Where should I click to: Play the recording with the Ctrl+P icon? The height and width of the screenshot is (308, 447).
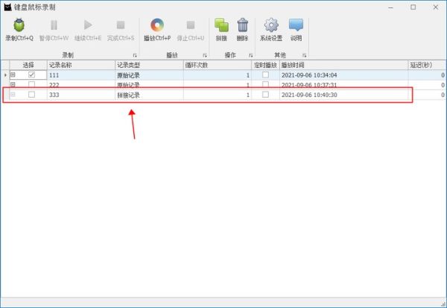point(157,30)
